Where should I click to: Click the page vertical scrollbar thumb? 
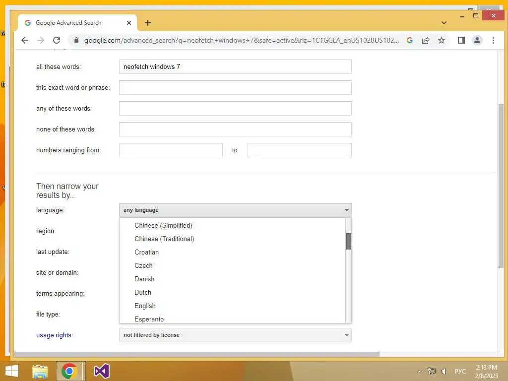pos(501,186)
